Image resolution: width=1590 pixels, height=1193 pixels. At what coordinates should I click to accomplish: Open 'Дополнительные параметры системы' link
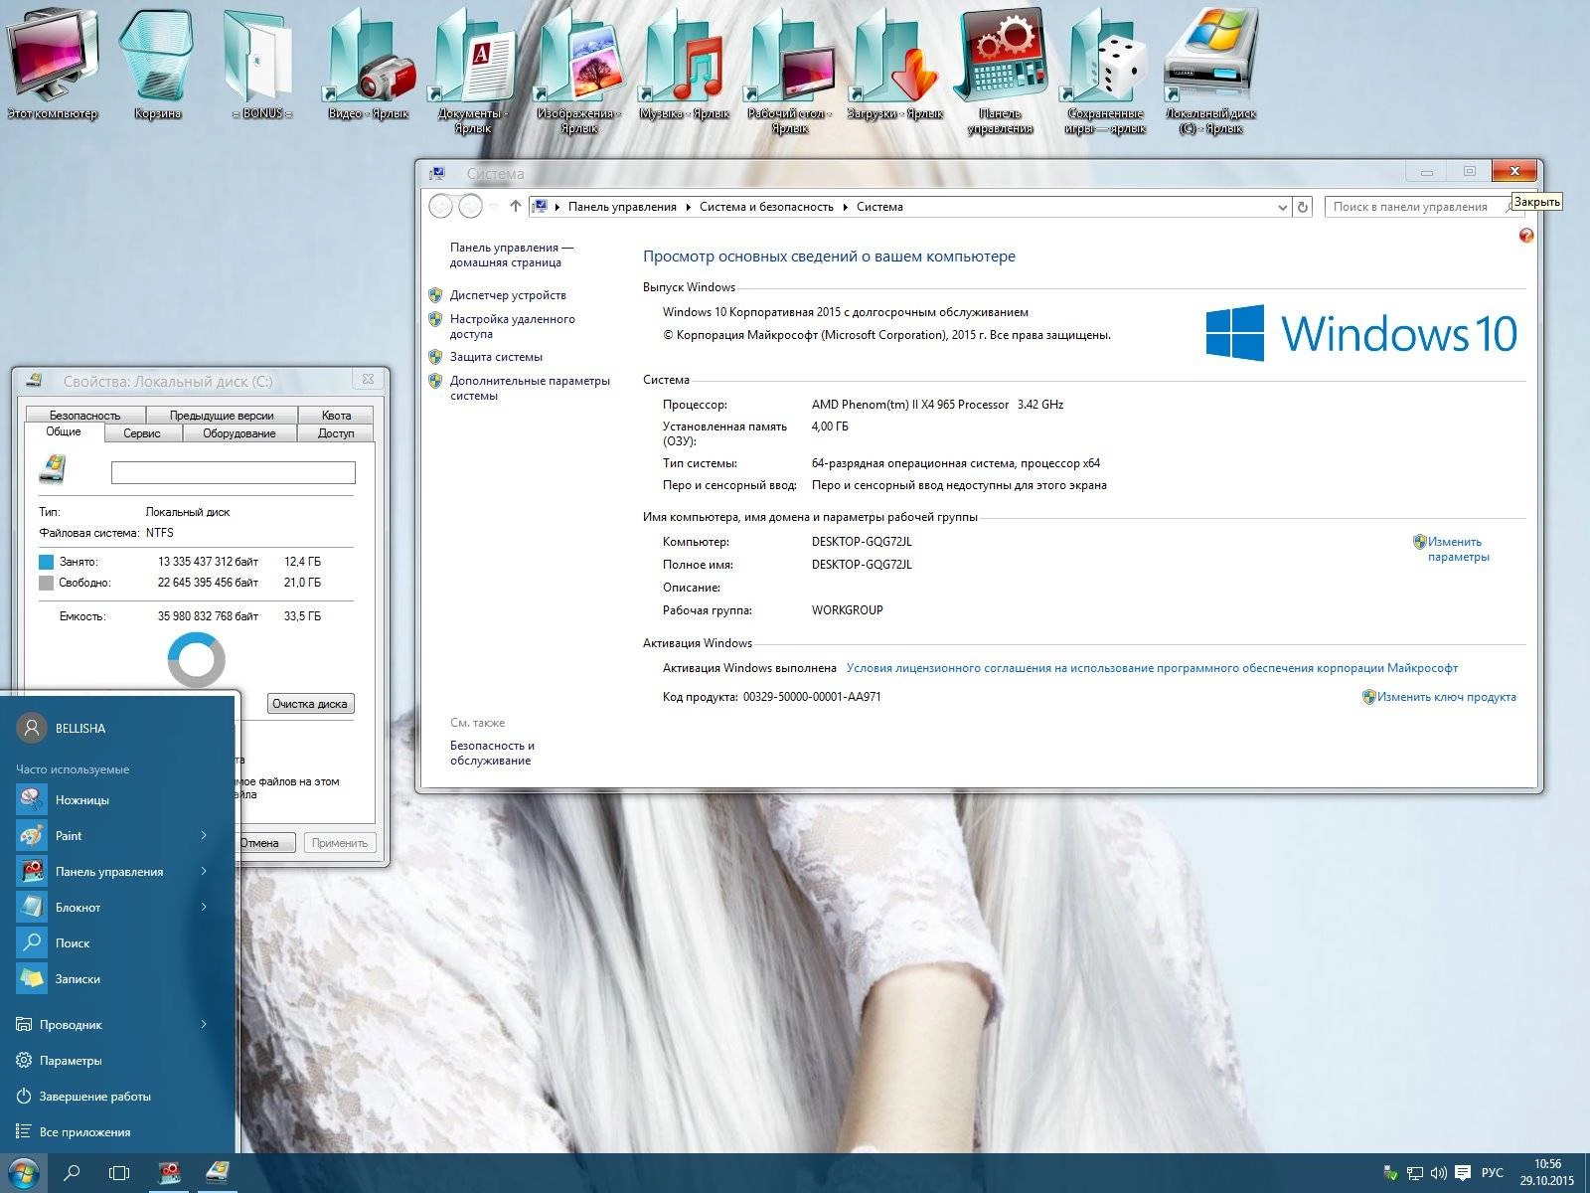pos(529,388)
